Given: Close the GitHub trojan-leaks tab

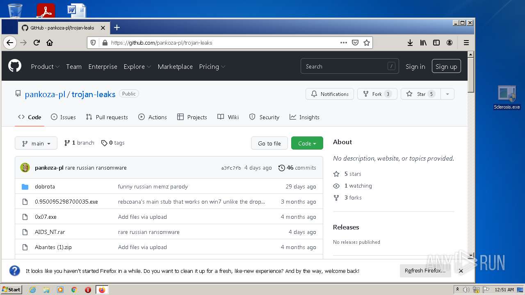Looking at the screenshot, I should click(103, 28).
